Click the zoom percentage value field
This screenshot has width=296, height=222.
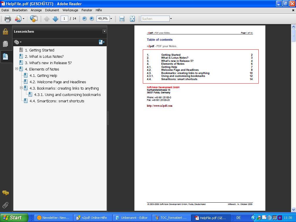(103, 18)
